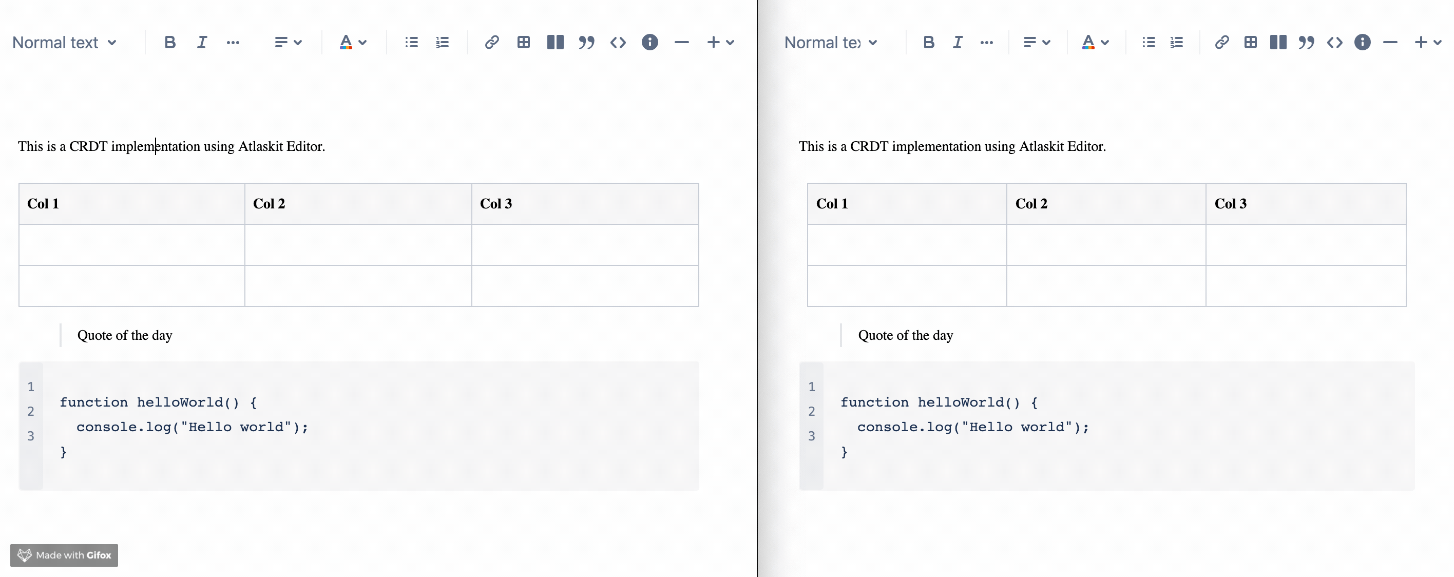
Task: Select the insert link icon
Action: [491, 42]
